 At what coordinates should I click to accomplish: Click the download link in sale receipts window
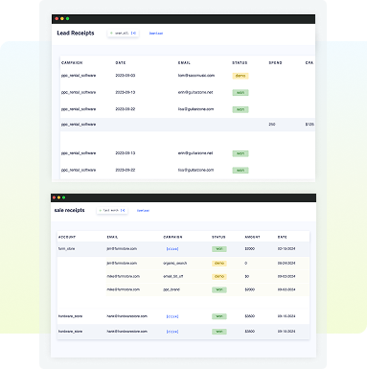(143, 211)
